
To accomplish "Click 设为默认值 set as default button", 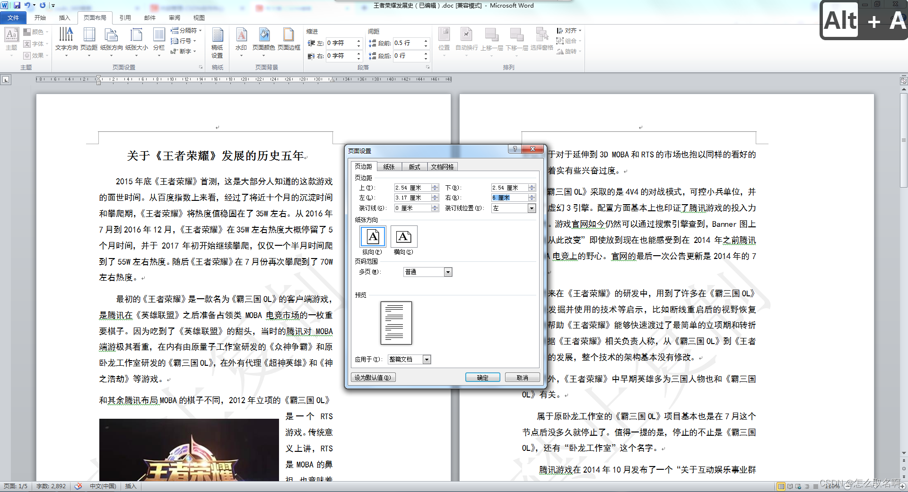I will click(373, 378).
